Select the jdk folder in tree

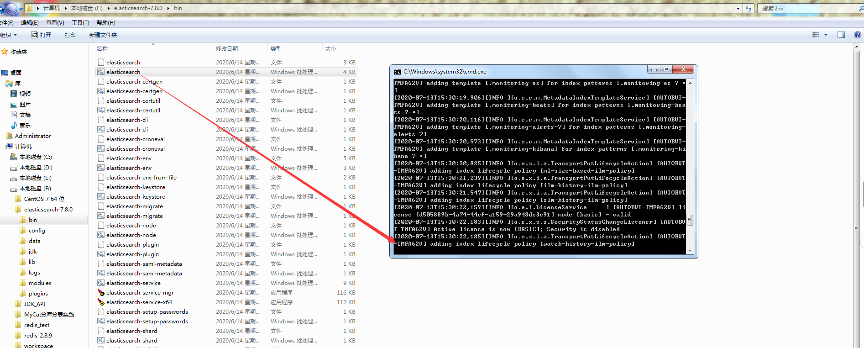click(33, 251)
